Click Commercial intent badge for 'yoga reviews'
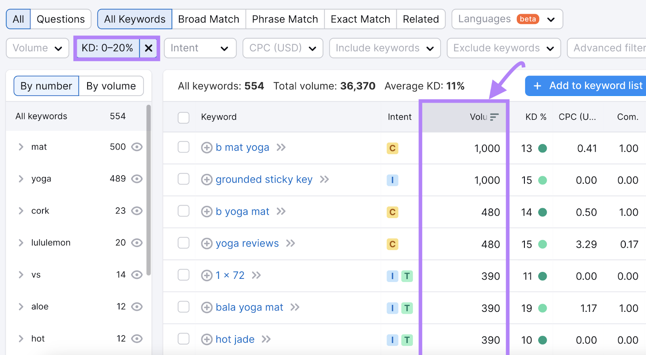This screenshot has width=646, height=355. tap(392, 244)
